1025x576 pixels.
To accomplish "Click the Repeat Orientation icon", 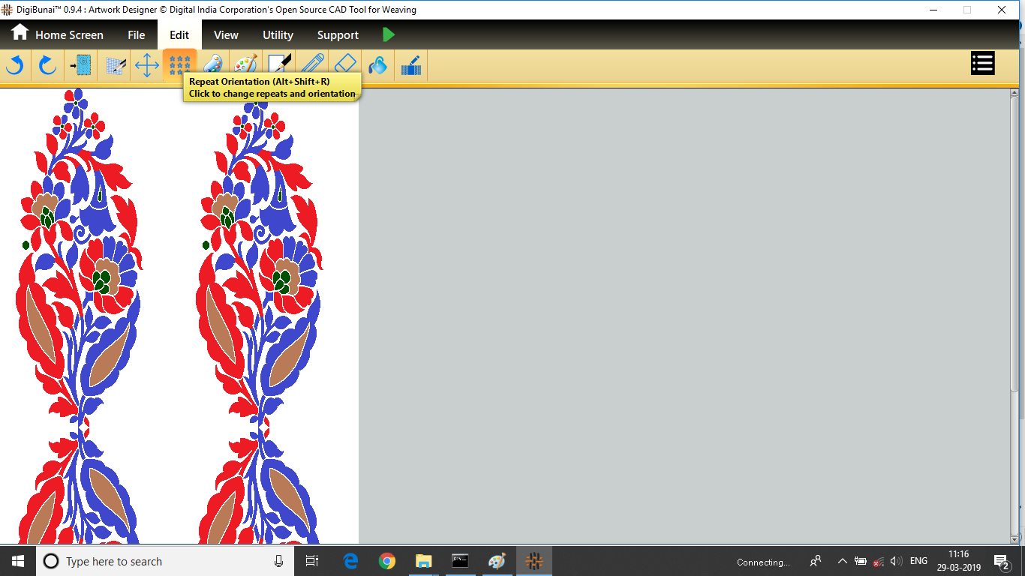I will coord(179,65).
